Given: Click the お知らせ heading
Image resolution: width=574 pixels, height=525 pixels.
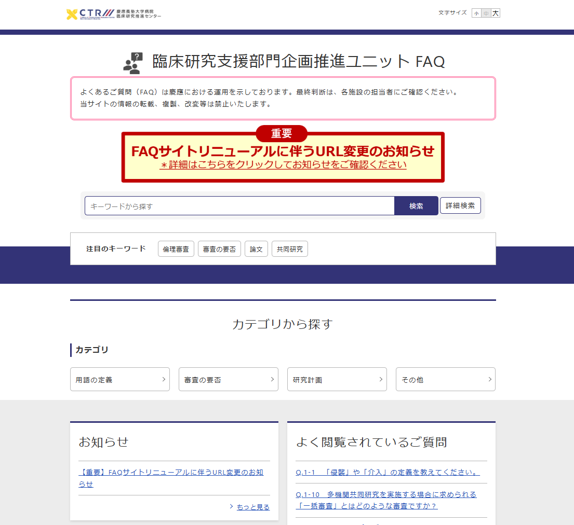Looking at the screenshot, I should pos(103,442).
